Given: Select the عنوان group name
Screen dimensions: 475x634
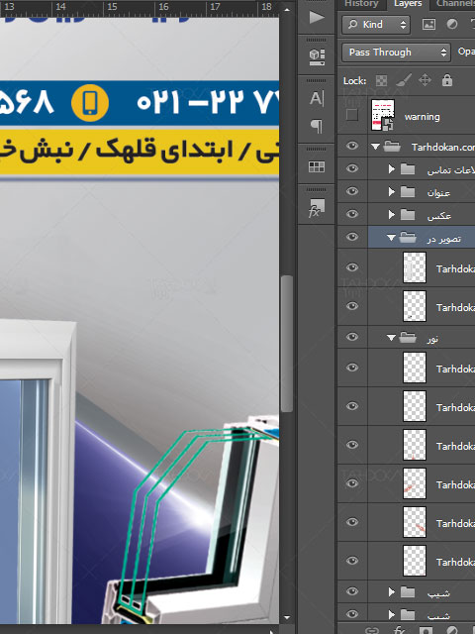Looking at the screenshot, I should [x=438, y=192].
